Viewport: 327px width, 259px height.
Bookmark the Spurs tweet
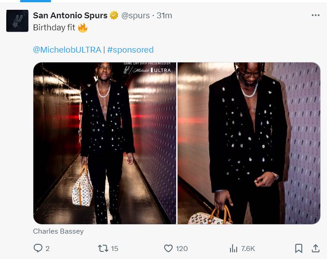click(x=299, y=248)
